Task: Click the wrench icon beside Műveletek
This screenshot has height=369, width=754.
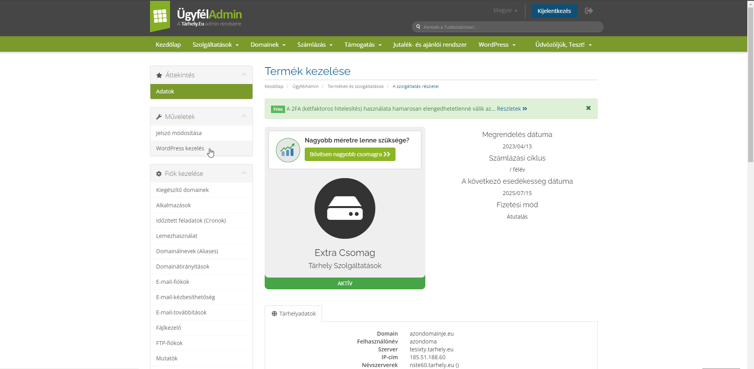Action: tap(159, 117)
